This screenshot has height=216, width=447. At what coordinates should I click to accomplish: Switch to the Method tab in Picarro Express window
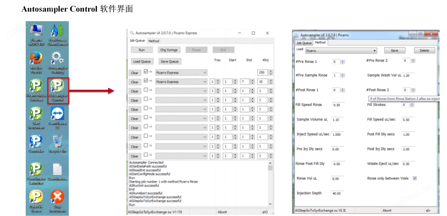tap(154, 41)
